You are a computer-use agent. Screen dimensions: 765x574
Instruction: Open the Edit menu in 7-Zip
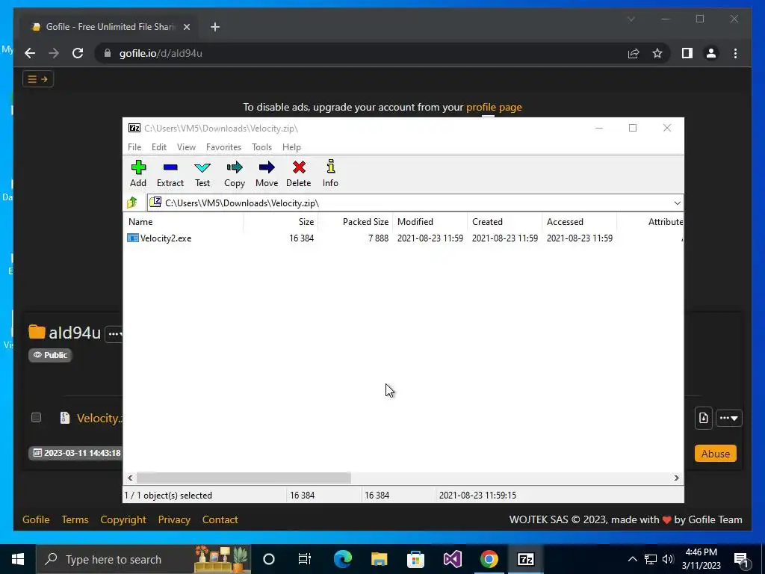coord(159,147)
